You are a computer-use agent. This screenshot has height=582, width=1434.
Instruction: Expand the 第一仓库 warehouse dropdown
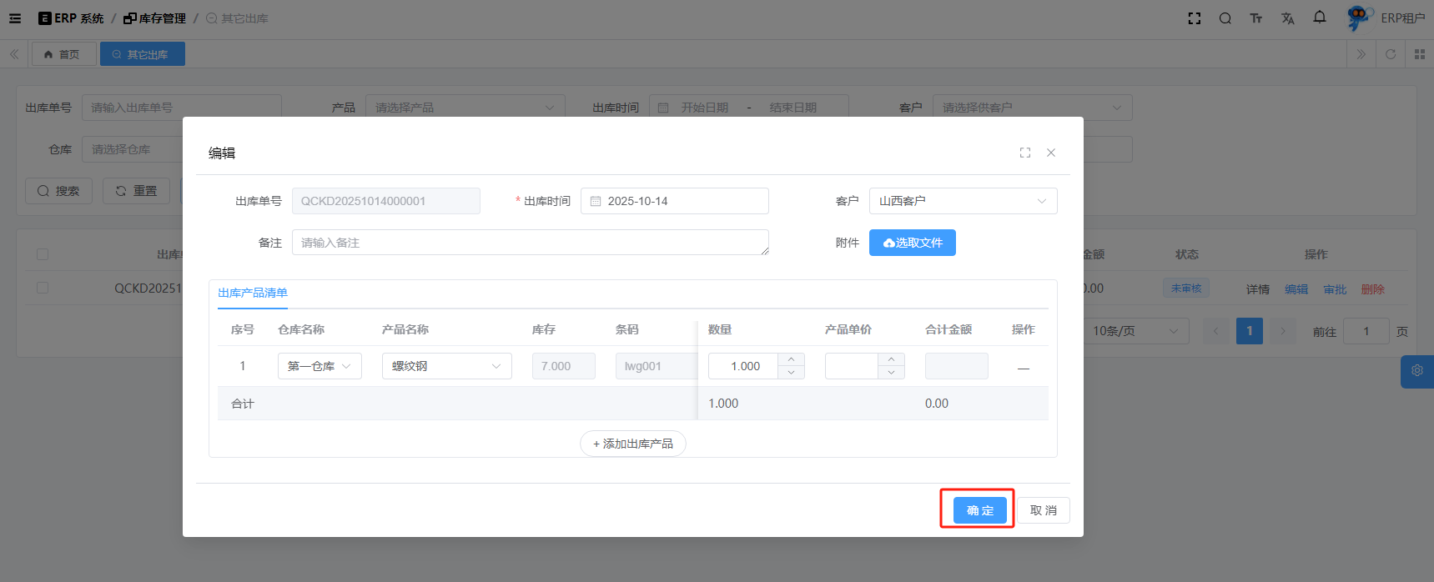click(x=320, y=366)
